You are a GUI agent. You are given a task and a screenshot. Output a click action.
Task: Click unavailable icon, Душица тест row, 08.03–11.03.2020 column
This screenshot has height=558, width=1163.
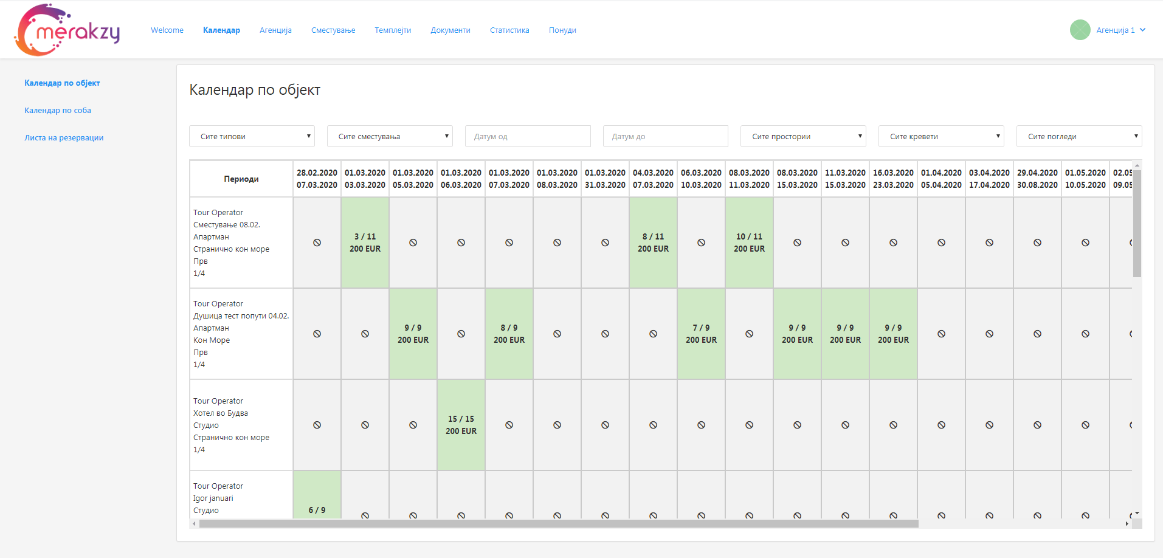pyautogui.click(x=749, y=334)
